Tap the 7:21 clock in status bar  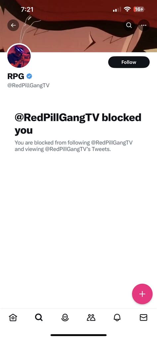coord(27,10)
